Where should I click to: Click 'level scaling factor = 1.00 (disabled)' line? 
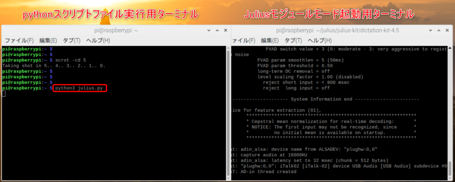pyautogui.click(x=310, y=77)
